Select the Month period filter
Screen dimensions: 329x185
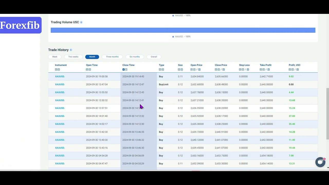click(92, 57)
